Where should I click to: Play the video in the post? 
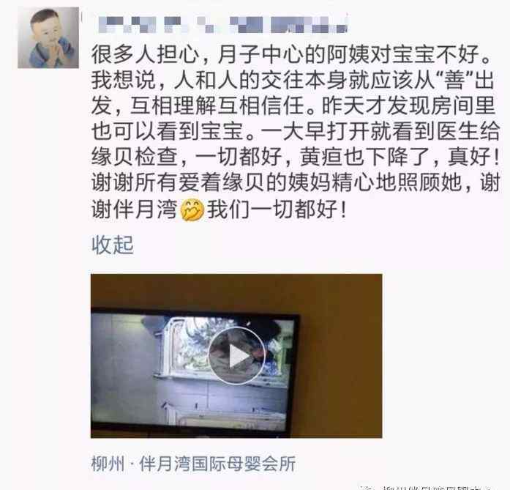tap(236, 356)
